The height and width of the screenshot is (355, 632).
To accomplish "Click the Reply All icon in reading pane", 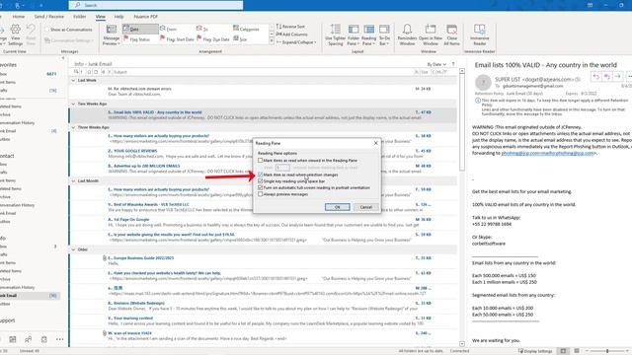I will pyautogui.click(x=607, y=77).
